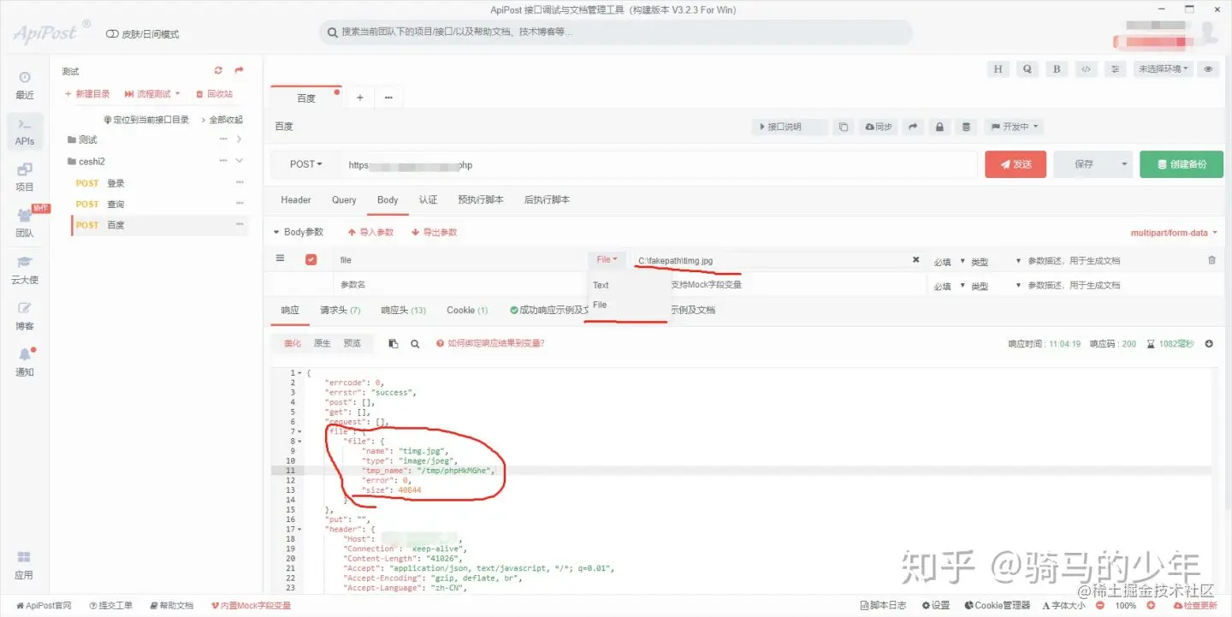The height and width of the screenshot is (617, 1232).
Task: Clear the file path with the X icon
Action: 915,259
